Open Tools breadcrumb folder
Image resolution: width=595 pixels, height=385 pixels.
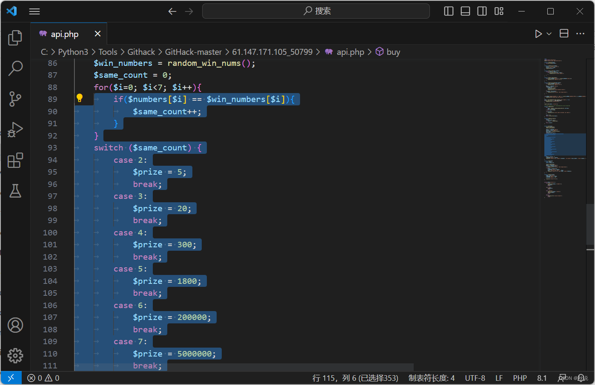108,52
